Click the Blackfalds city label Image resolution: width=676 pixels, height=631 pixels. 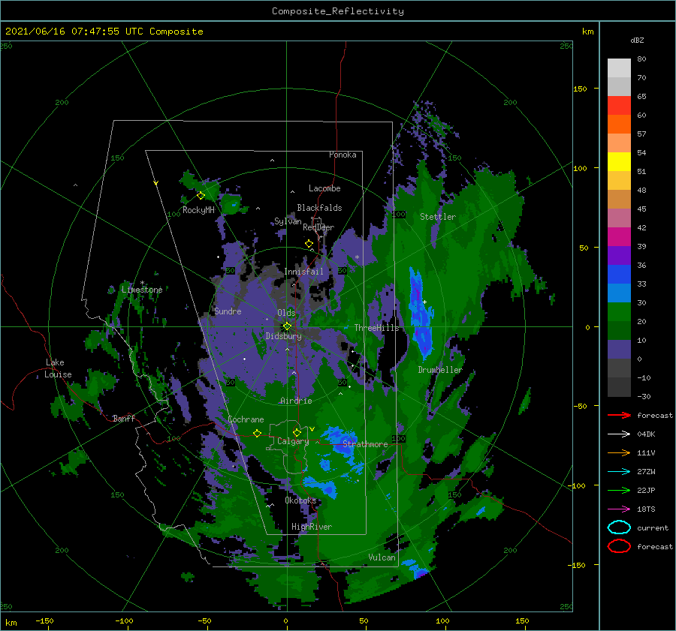(x=319, y=208)
